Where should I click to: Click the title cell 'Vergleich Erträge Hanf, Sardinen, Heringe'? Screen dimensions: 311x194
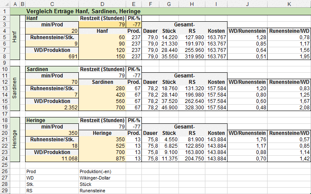click(x=85, y=11)
